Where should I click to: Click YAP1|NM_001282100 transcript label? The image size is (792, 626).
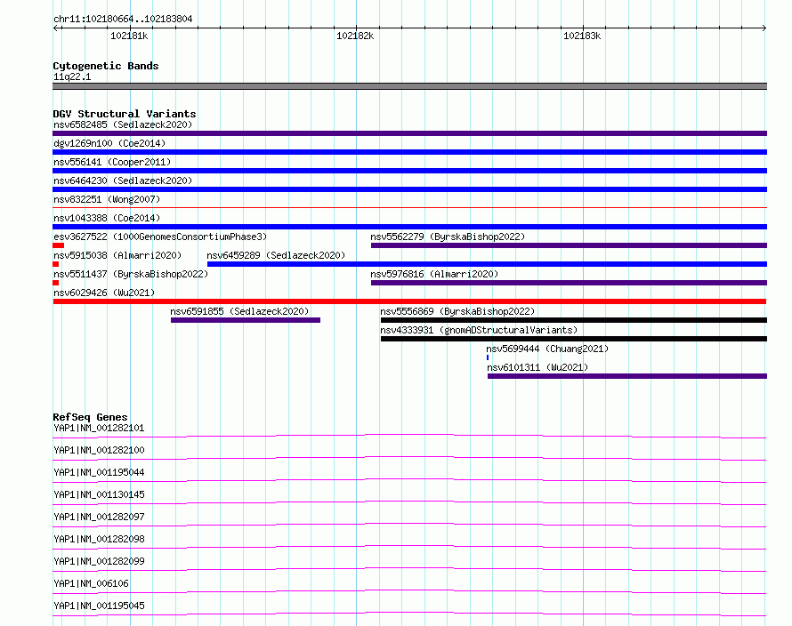99,450
